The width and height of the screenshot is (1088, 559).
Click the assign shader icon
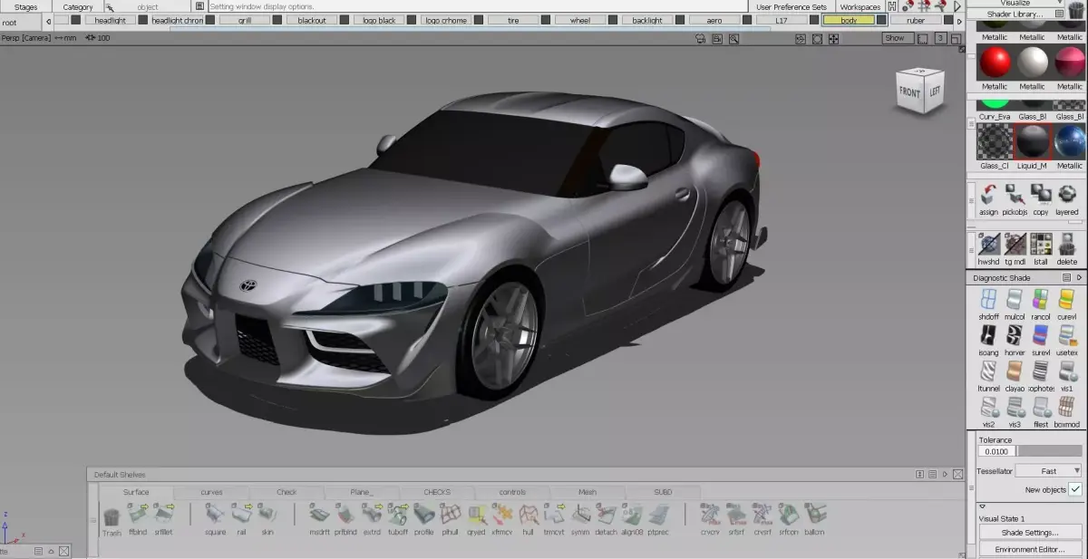[x=988, y=198]
